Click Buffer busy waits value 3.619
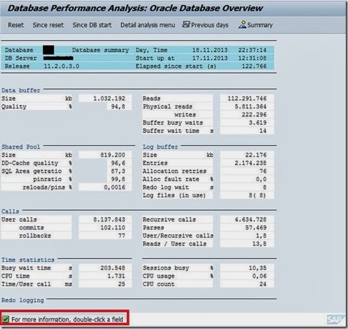This screenshot has width=348, height=329. [x=247, y=123]
